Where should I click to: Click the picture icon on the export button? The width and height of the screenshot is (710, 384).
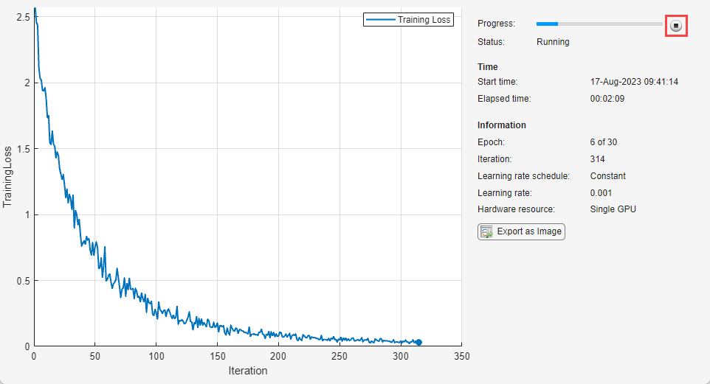(486, 231)
